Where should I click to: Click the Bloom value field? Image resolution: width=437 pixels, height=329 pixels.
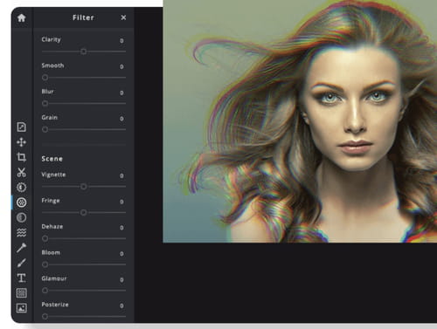tap(121, 254)
